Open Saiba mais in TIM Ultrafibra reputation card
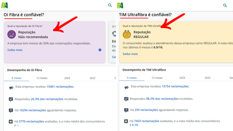This screenshot has width=233, height=131. (x=130, y=54)
